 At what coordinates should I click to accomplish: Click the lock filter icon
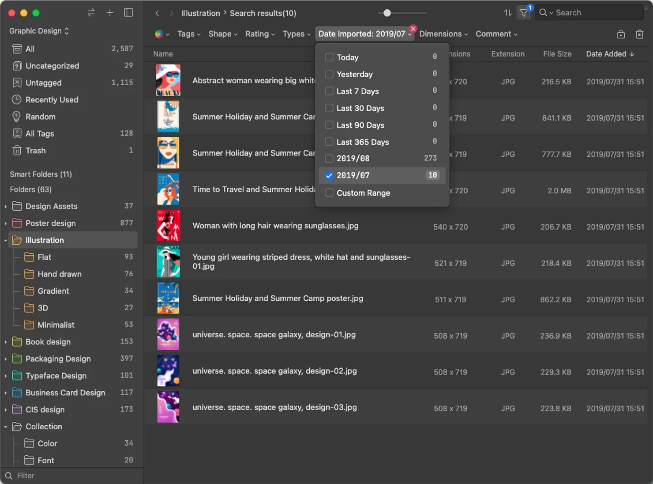[621, 34]
